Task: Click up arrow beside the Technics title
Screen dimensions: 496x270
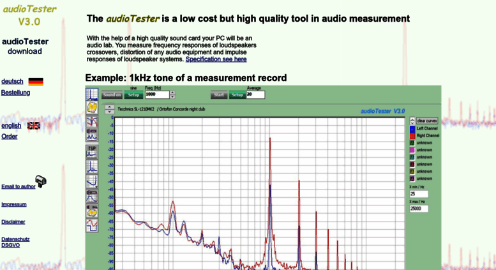Action: 109,107
